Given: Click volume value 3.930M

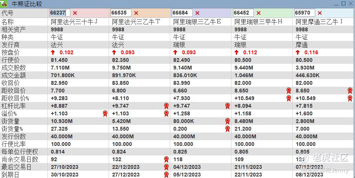Looking at the screenshot, I should (305, 68).
